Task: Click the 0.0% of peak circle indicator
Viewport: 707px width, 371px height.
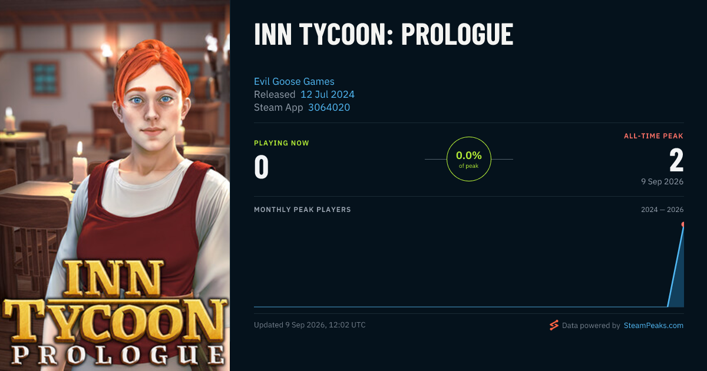Action: coord(469,159)
